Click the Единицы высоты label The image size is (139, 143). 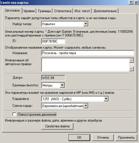pyautogui.click(x=26, y=85)
